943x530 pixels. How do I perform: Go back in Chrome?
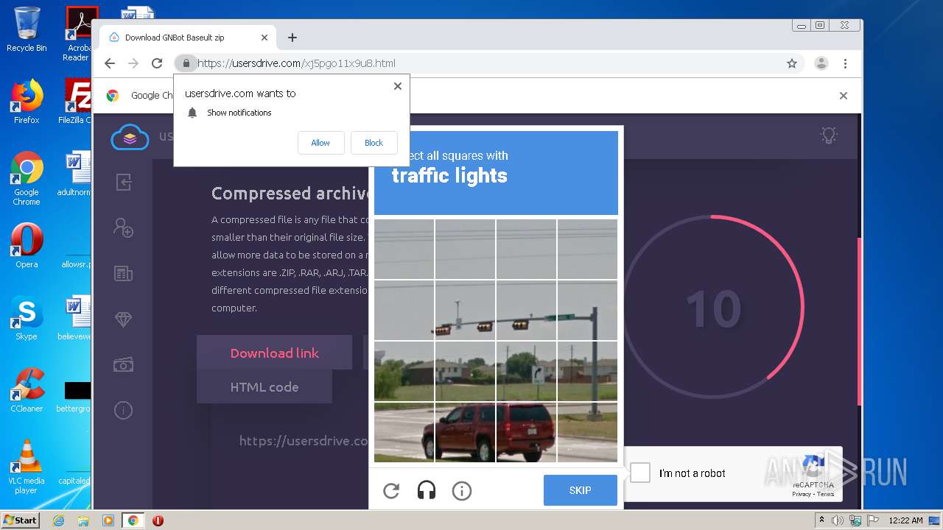pyautogui.click(x=110, y=63)
